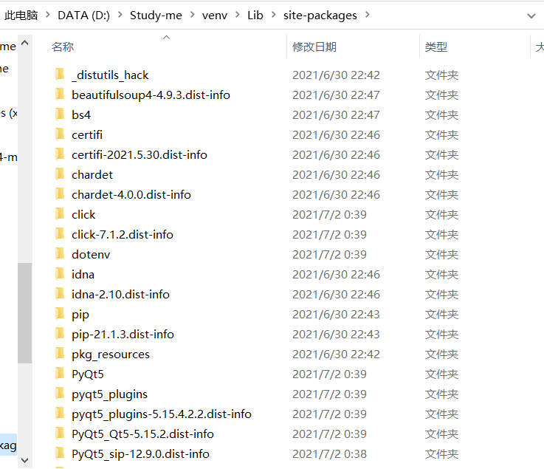Click sidebar scrollbar up arrow
Screen dimensions: 544x469
tap(24, 43)
